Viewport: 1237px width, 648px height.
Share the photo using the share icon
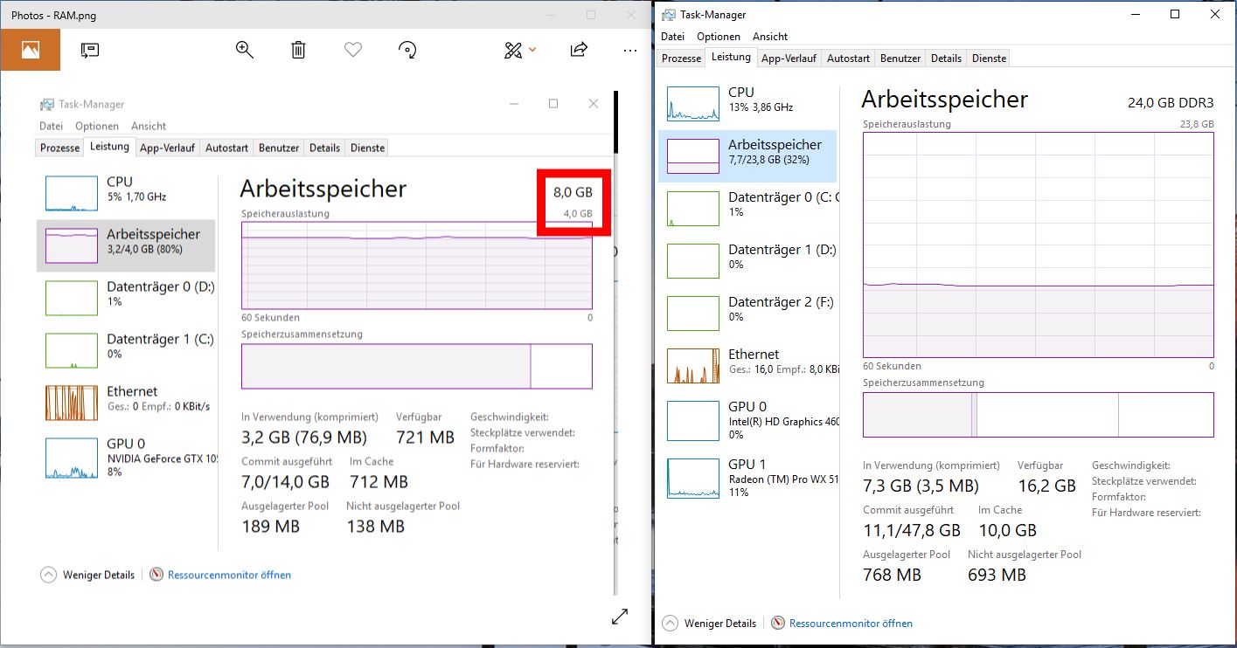pos(579,50)
